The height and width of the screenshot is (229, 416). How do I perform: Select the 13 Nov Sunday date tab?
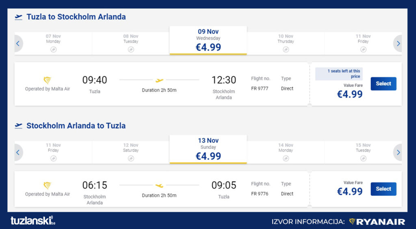point(208,150)
